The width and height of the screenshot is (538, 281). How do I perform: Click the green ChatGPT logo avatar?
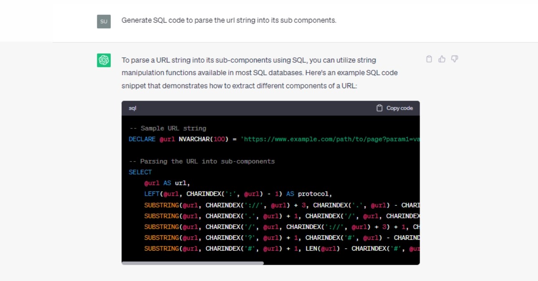(x=104, y=60)
